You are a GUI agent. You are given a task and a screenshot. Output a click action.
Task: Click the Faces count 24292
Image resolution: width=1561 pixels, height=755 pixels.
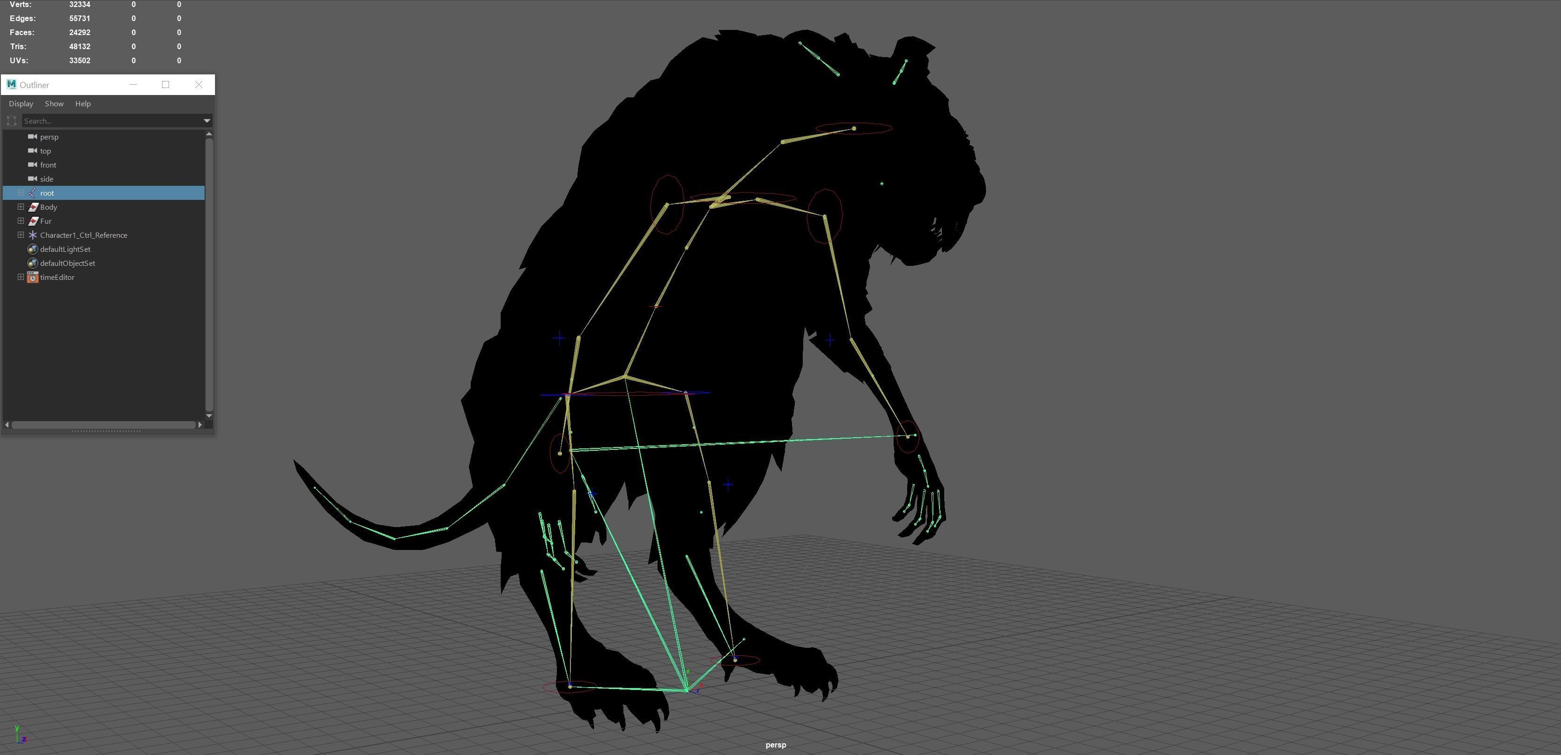click(79, 32)
